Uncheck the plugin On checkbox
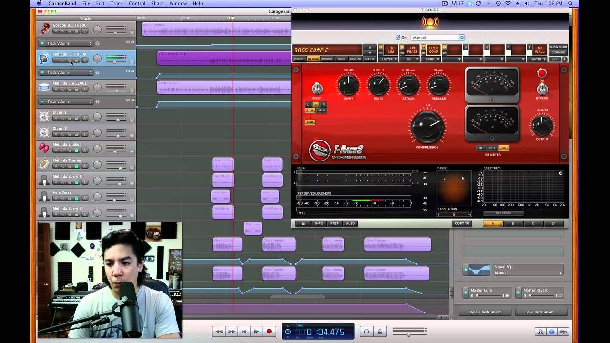Screen dimensions: 610x343 pyautogui.click(x=398, y=37)
